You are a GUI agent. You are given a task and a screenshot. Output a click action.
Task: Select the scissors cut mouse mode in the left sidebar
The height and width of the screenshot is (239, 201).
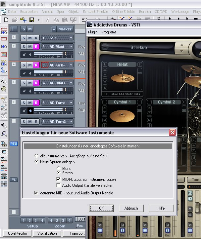(4, 81)
